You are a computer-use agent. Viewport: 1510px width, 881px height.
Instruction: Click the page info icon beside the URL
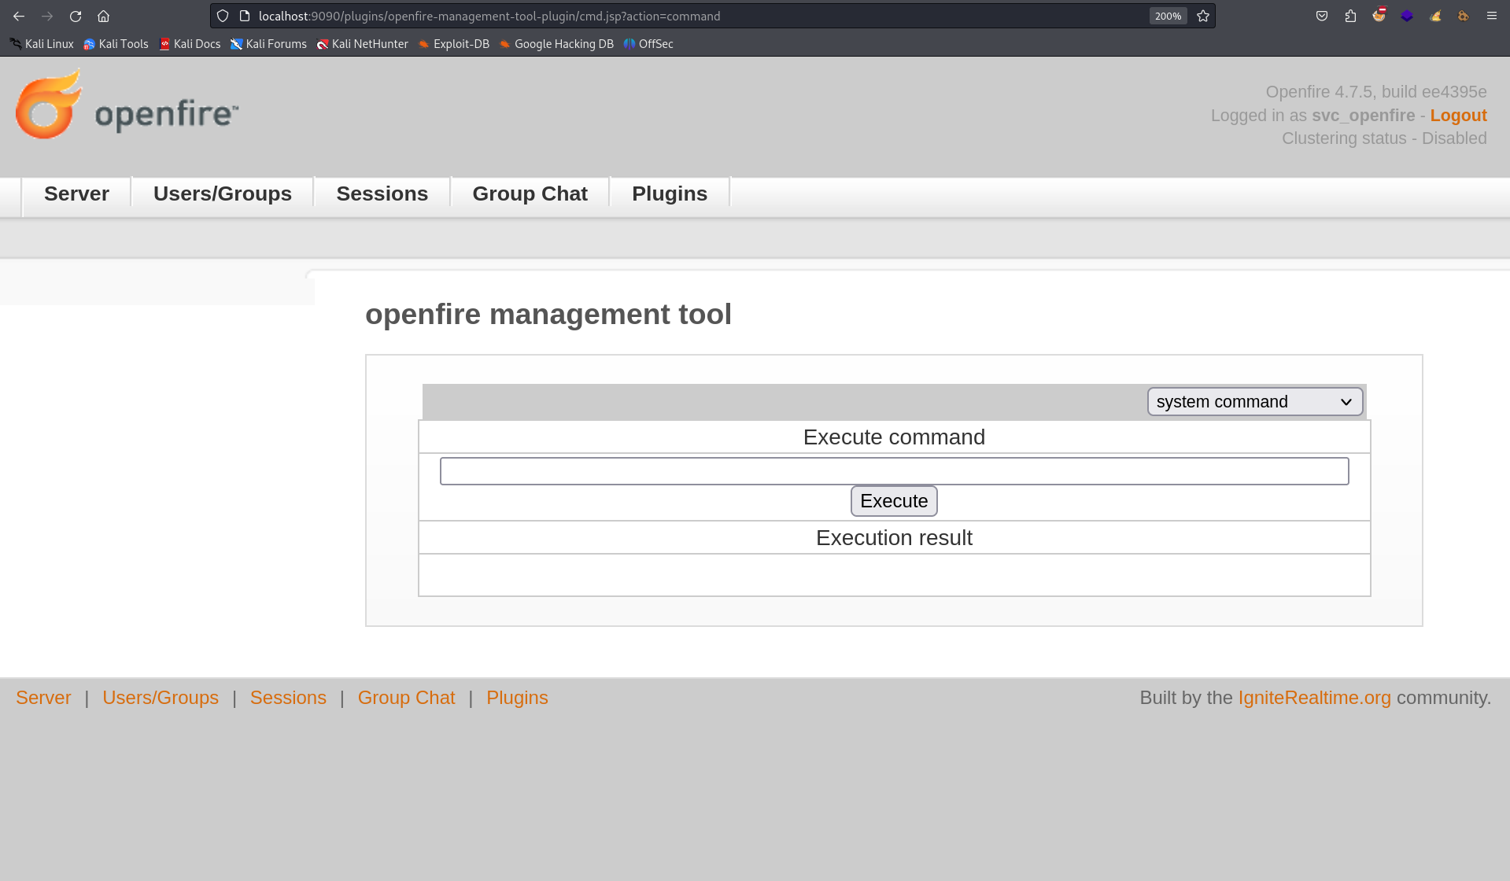(245, 16)
